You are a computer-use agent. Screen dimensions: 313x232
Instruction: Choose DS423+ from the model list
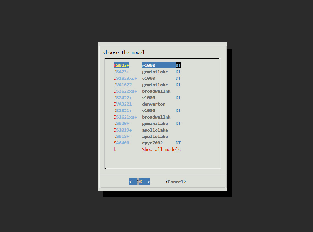pyautogui.click(x=121, y=72)
